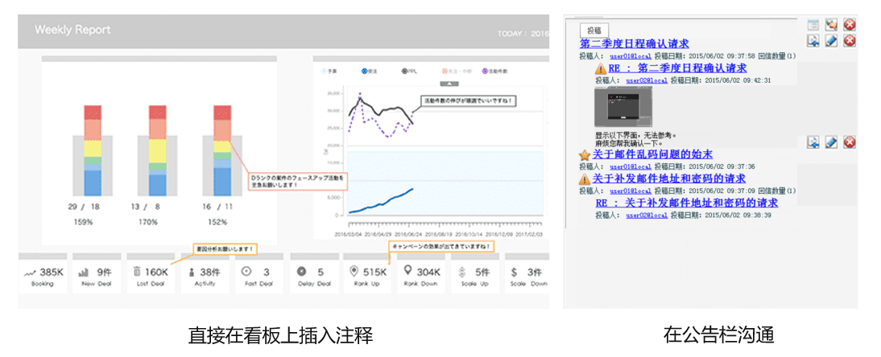881x357 pixels.
Task: Click the 304K Rank Down value
Action: click(x=428, y=273)
